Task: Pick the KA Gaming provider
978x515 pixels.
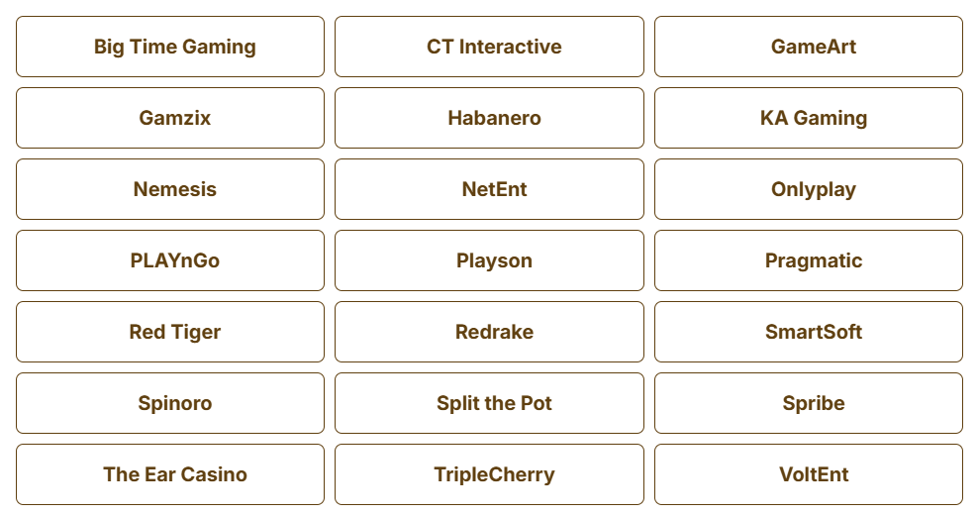Action: (809, 118)
